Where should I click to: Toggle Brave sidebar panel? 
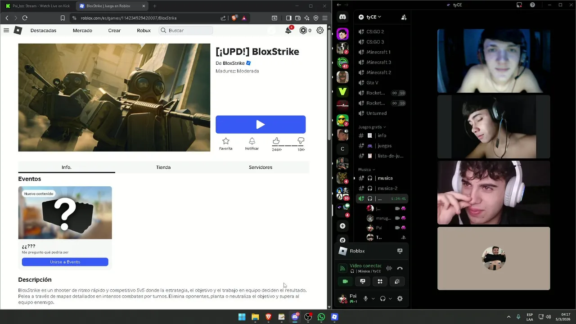pyautogui.click(x=289, y=18)
